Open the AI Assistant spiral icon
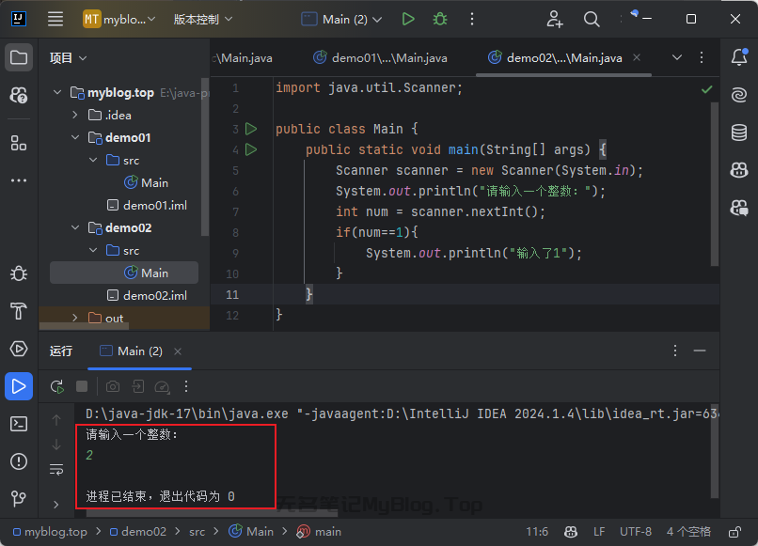This screenshot has width=758, height=546. (739, 94)
